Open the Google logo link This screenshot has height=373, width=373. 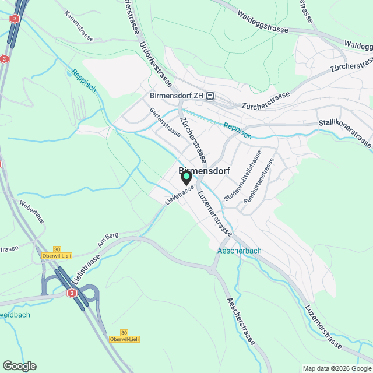[x=20, y=366]
